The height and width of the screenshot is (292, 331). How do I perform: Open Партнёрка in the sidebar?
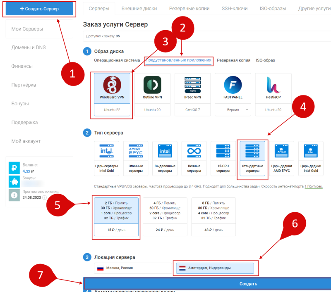24,85
